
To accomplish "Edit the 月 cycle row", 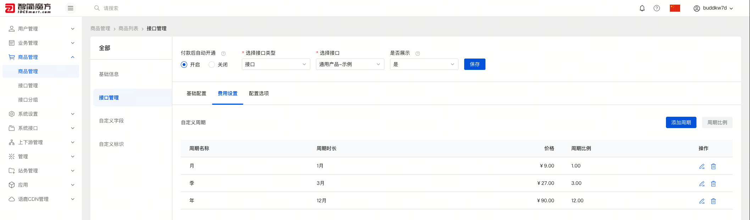I will point(702,166).
